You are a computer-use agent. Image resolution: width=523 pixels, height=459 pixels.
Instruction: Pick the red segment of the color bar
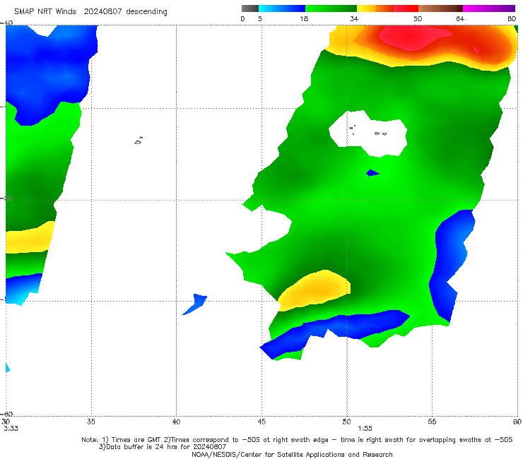406,8
